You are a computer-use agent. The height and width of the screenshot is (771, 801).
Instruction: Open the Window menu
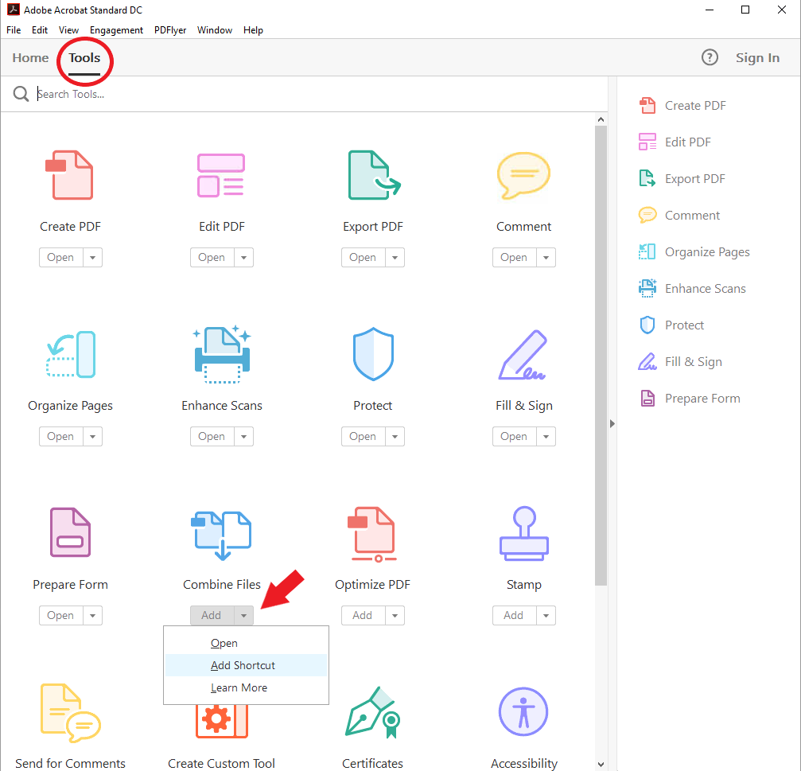pos(215,30)
